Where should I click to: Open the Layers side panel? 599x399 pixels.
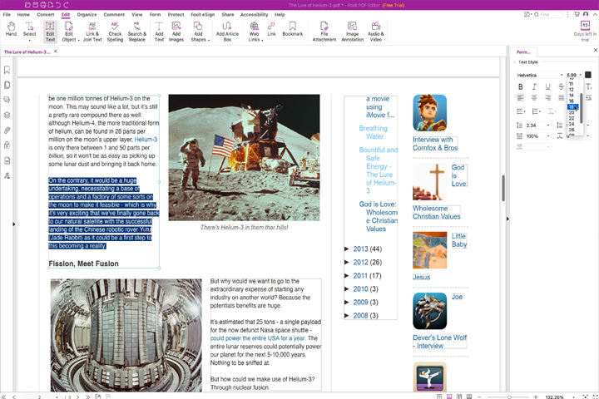[7, 115]
